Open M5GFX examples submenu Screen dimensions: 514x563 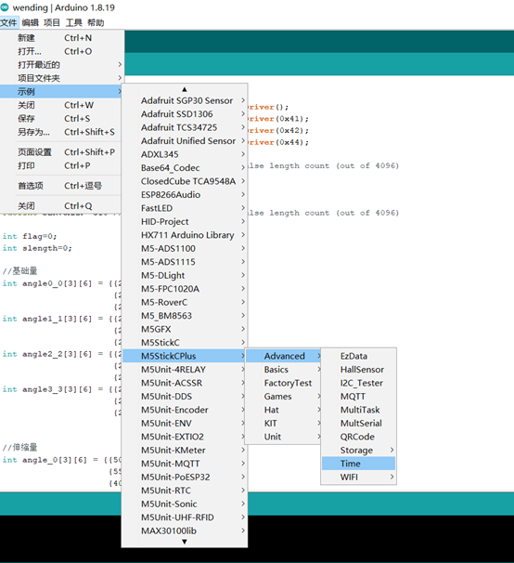click(x=185, y=329)
